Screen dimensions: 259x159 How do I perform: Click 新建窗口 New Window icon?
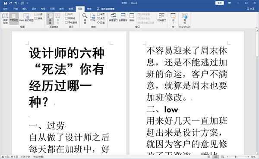pyautogui.click(x=113, y=17)
